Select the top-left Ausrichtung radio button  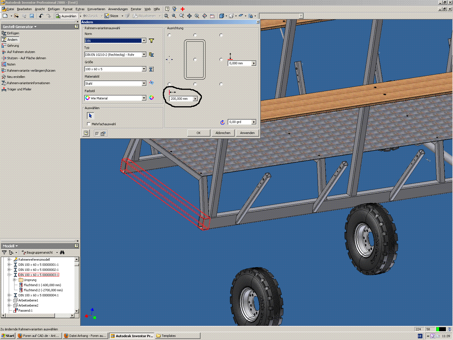tap(169, 35)
